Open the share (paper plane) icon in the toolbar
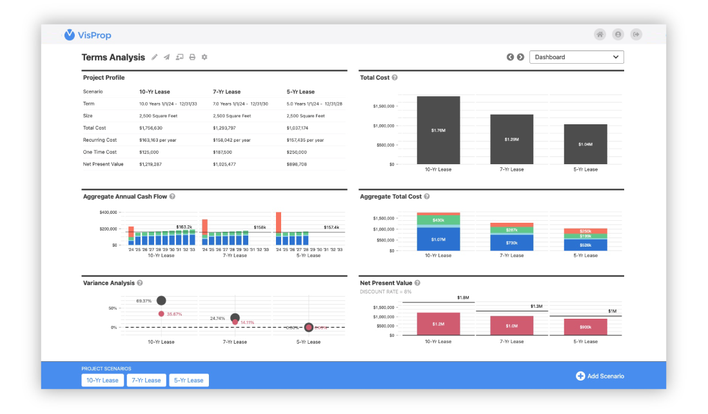The image size is (708, 414). point(166,57)
